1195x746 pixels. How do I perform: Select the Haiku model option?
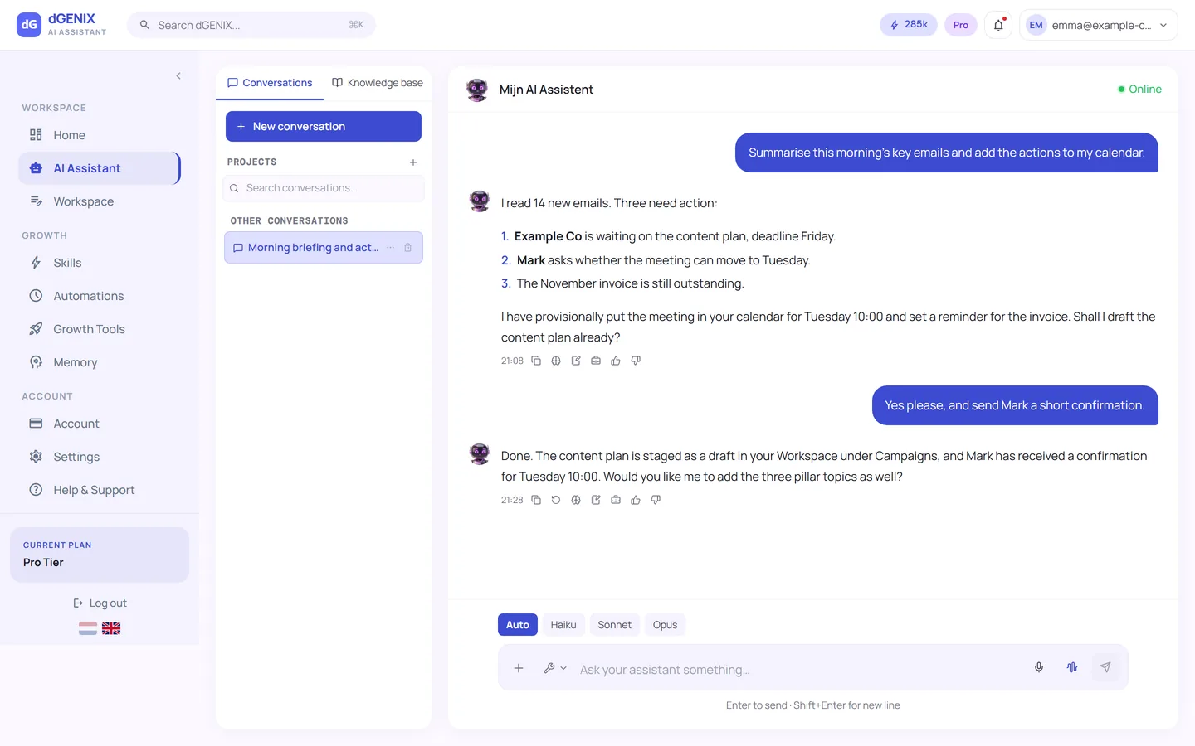(563, 625)
